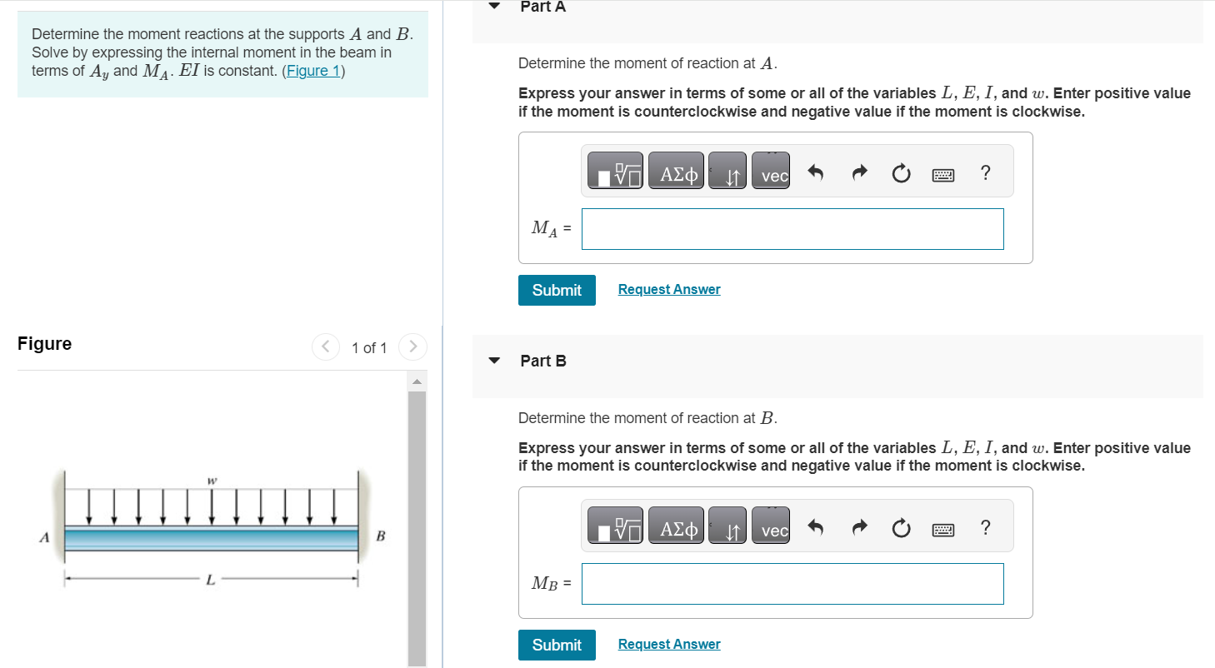Collapse the Part A section
Screen dimensions: 1215x668
[x=493, y=6]
